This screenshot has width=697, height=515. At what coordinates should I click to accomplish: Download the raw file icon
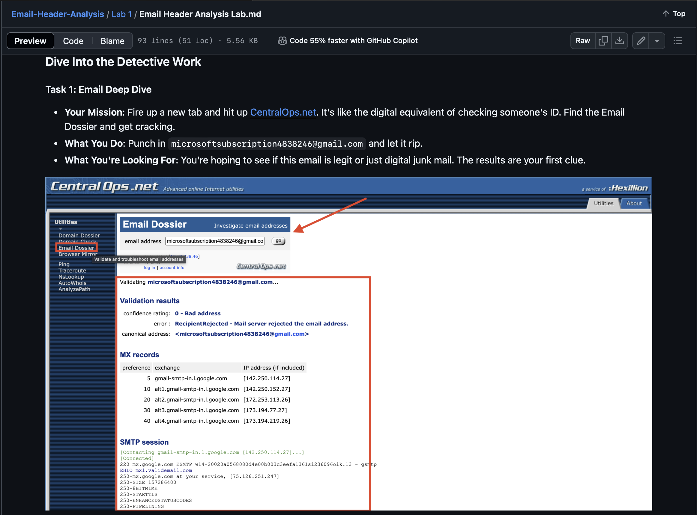(620, 40)
